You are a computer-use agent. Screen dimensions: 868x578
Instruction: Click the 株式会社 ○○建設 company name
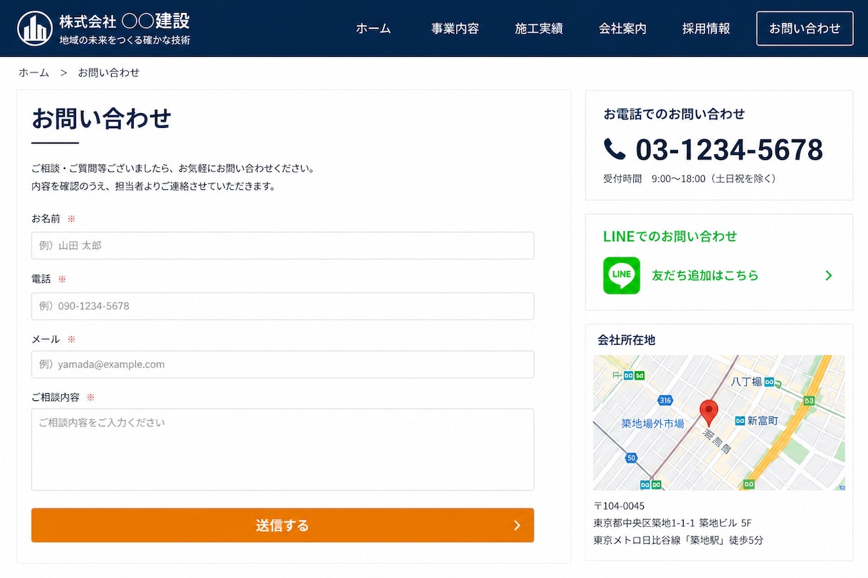pyautogui.click(x=125, y=21)
